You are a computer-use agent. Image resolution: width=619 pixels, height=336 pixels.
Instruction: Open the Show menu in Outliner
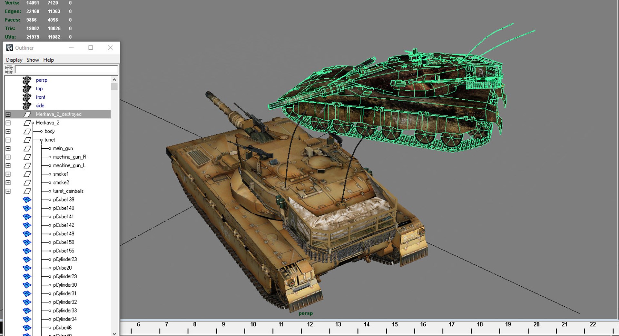(x=33, y=60)
